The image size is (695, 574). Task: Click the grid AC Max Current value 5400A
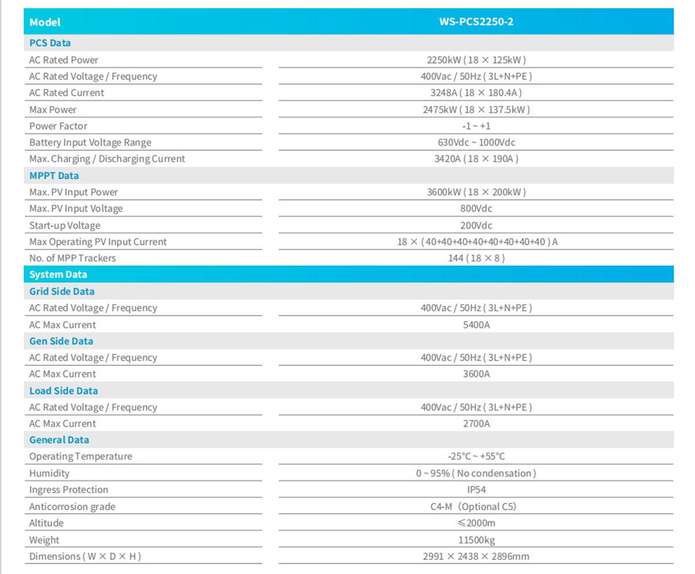click(476, 325)
